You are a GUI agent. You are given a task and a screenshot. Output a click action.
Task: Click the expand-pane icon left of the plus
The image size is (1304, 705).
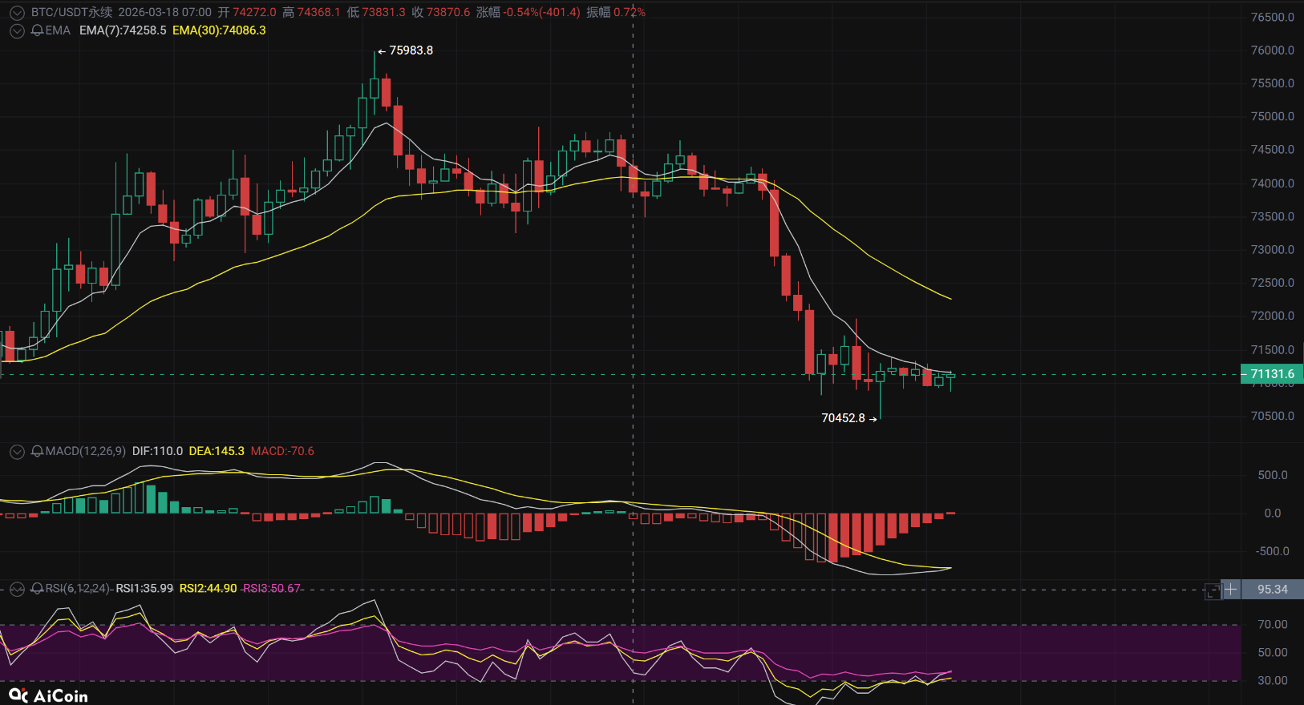(1213, 590)
